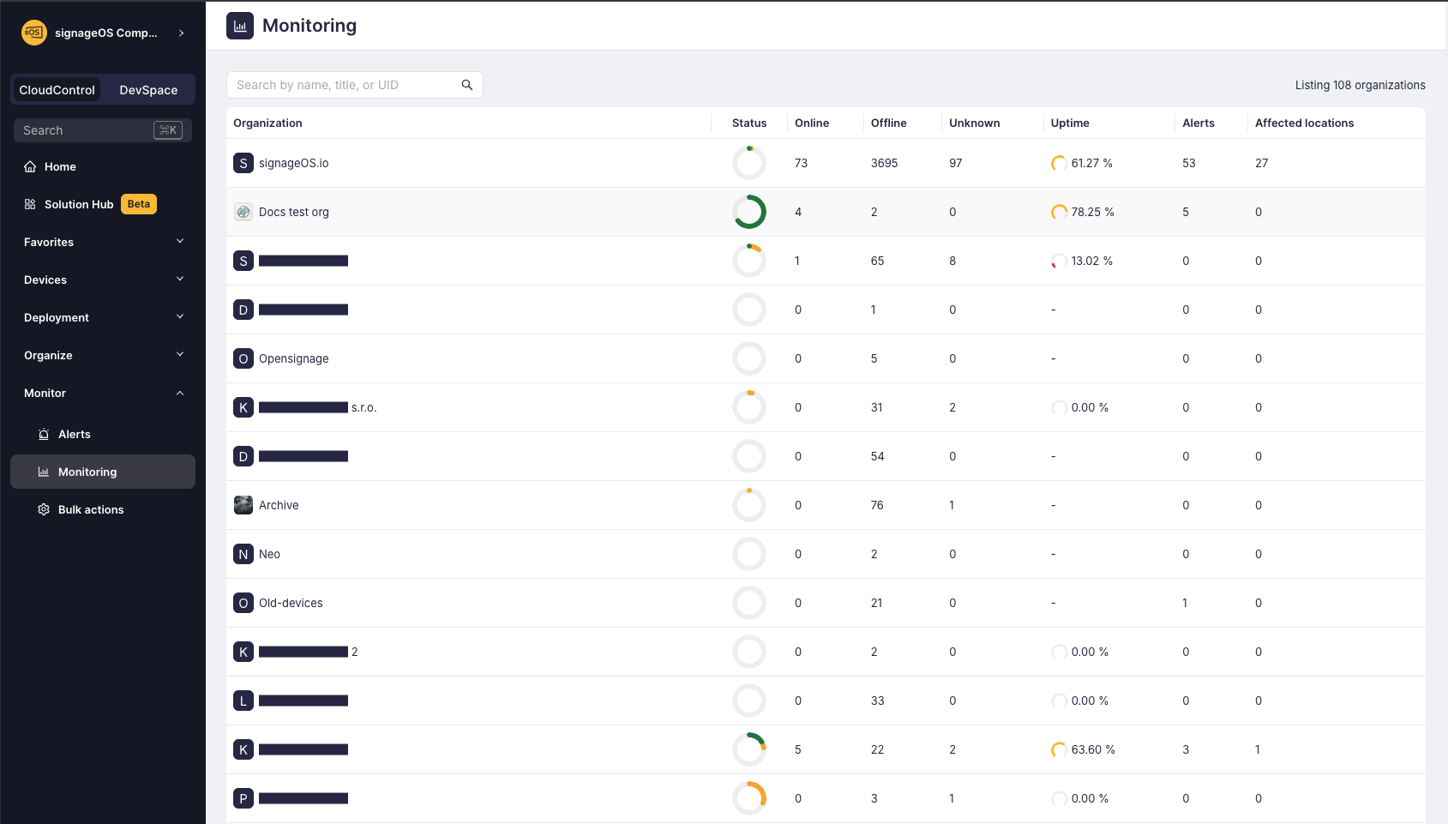Click the signageOS.io uptime ring icon
This screenshot has height=824, width=1448.
pyautogui.click(x=1060, y=163)
